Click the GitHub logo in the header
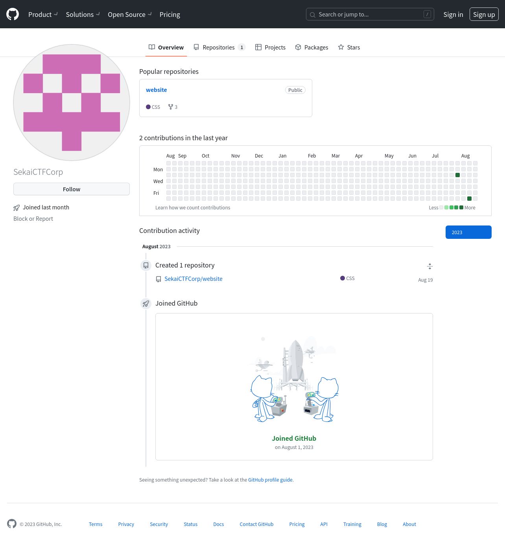Image resolution: width=505 pixels, height=548 pixels. pyautogui.click(x=13, y=14)
